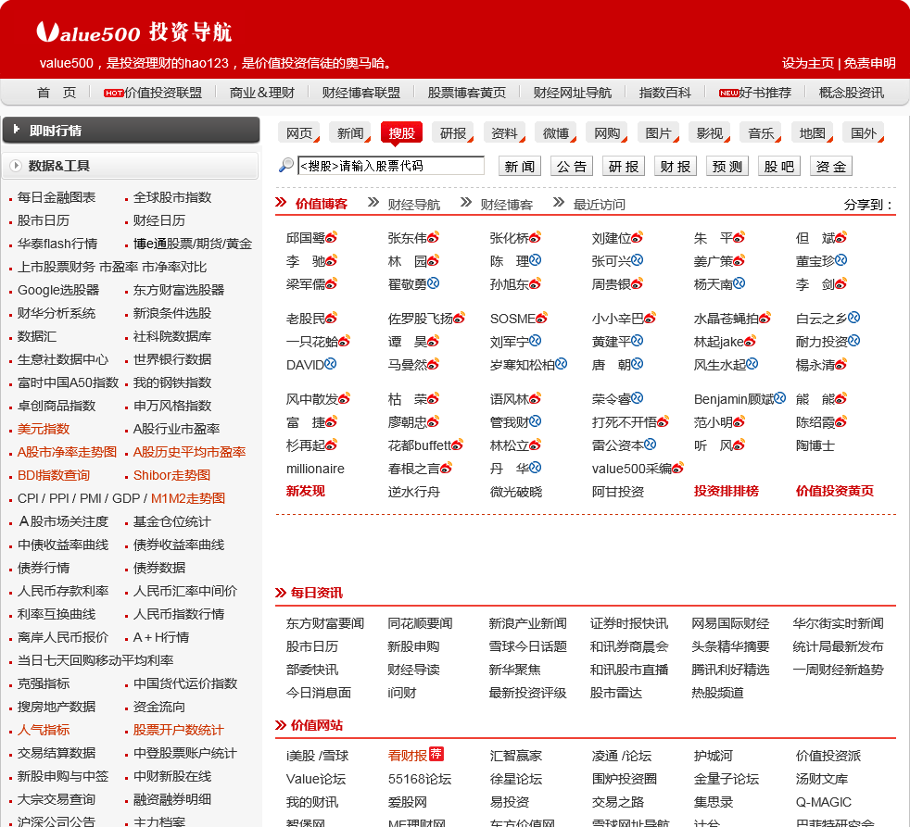Open the Q-MAGIC site link
910x827 pixels.
[824, 802]
